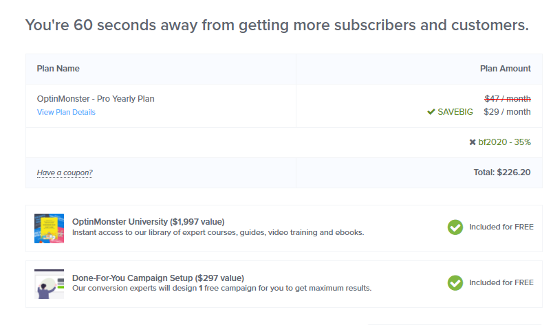Click the green check beside Done-For-You Campaign Setup
Viewport: 553px width, 325px height.
(455, 282)
